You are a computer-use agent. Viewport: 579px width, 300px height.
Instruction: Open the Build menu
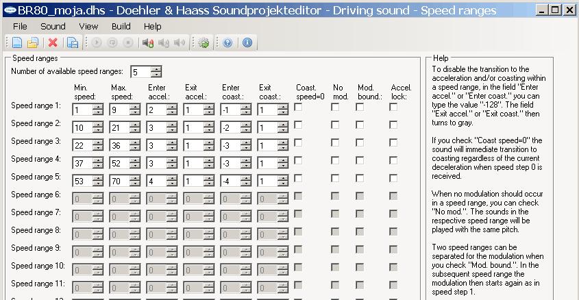(x=121, y=27)
